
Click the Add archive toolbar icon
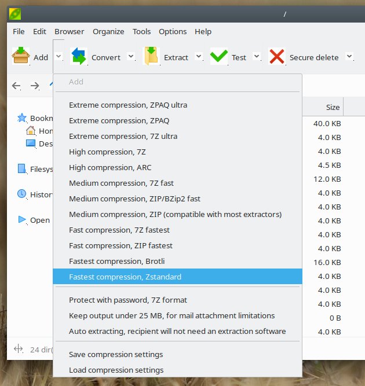[x=21, y=56]
